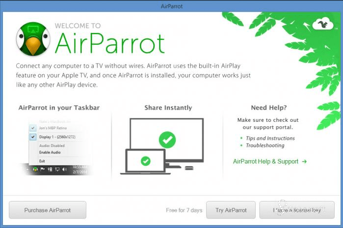Screen dimensions: 343x228
Task: Click the 'Troubleshooting' bullet text
Action: coord(265,145)
